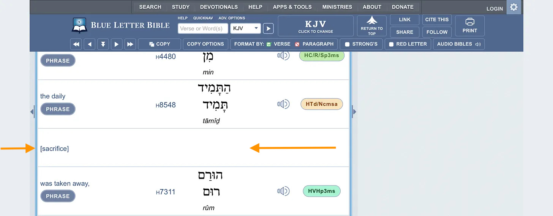Click KJV Click to Change button
Screen dimensions: 553x216
point(316,26)
